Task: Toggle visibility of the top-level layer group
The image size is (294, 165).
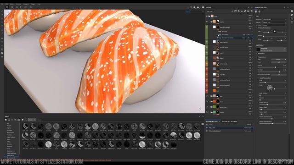Action: [x=207, y=16]
